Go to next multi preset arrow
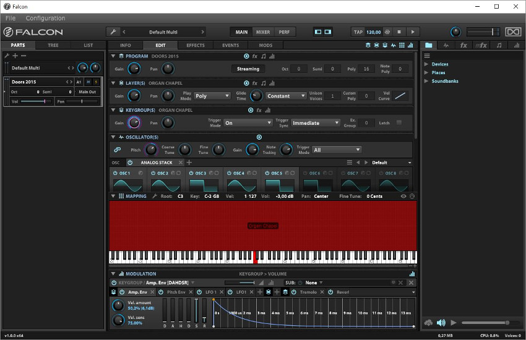 tap(202, 32)
